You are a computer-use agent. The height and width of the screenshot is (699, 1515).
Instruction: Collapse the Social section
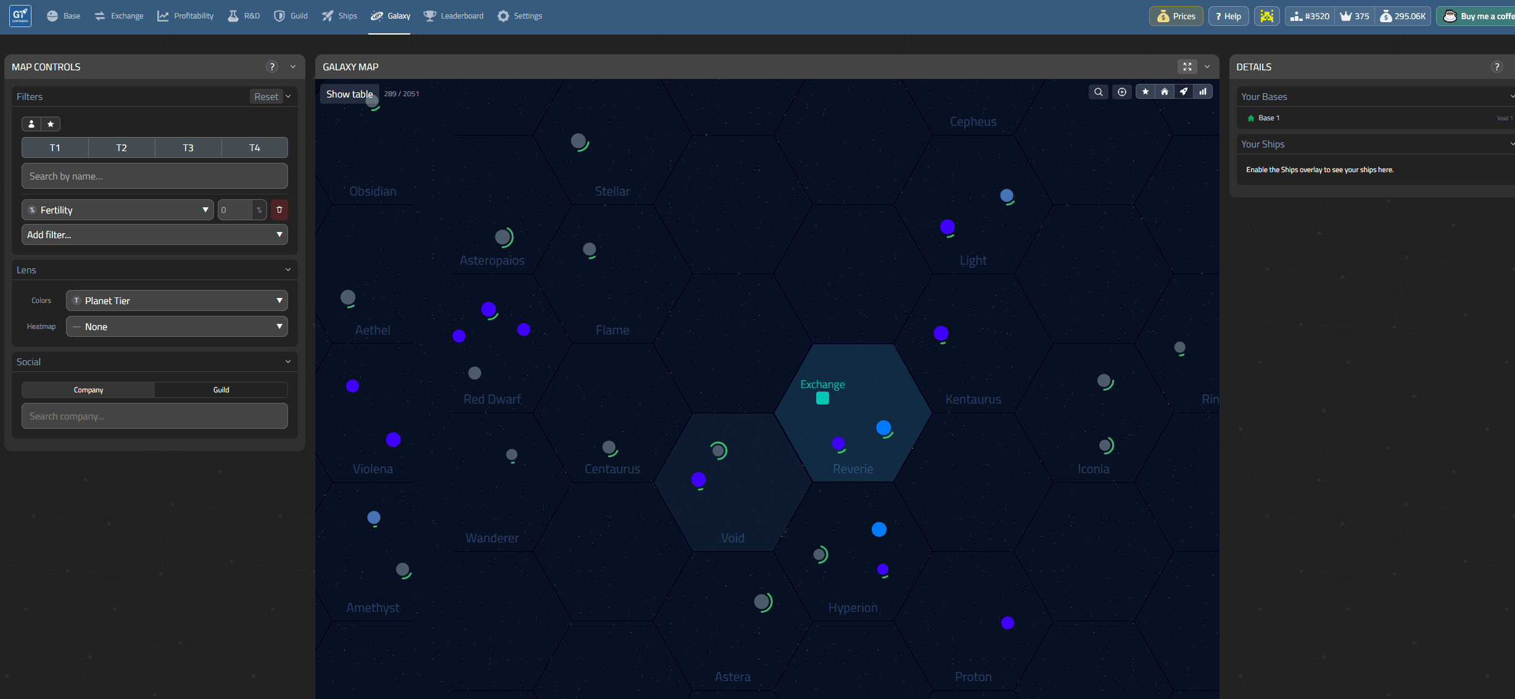288,362
